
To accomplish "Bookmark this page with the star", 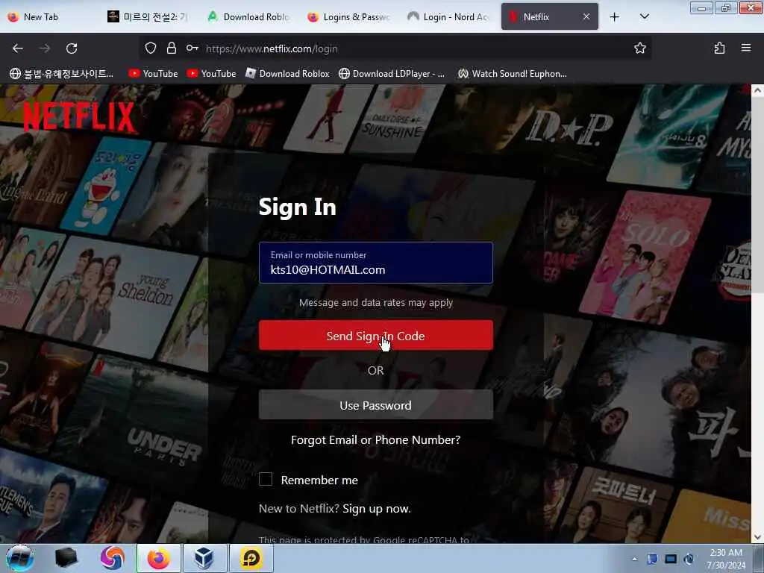I will coord(639,48).
